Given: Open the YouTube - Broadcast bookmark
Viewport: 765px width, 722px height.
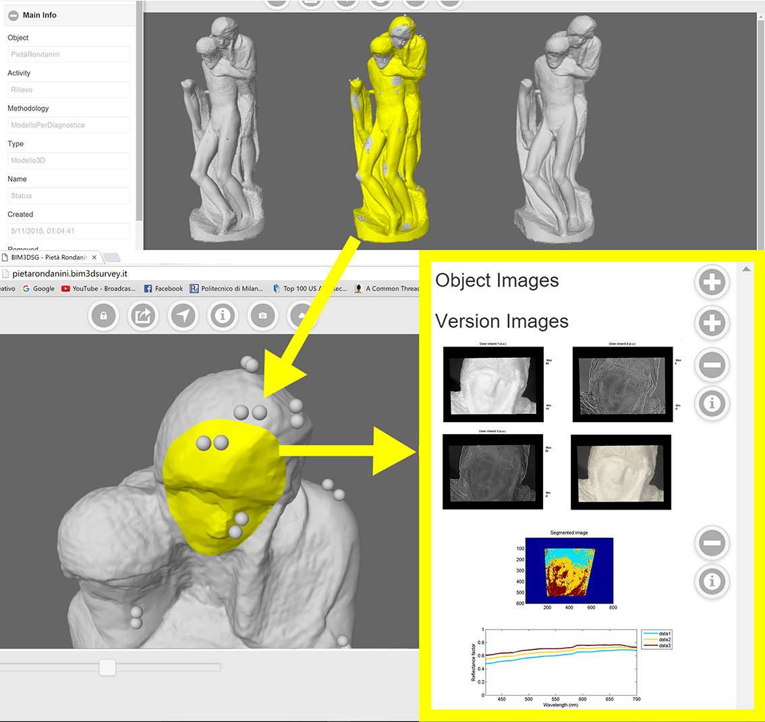Looking at the screenshot, I should [x=98, y=289].
